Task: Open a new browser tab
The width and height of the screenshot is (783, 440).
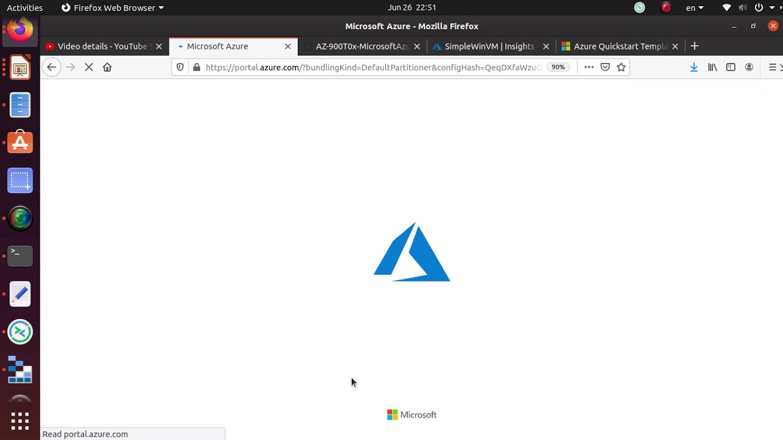Action: coord(694,46)
